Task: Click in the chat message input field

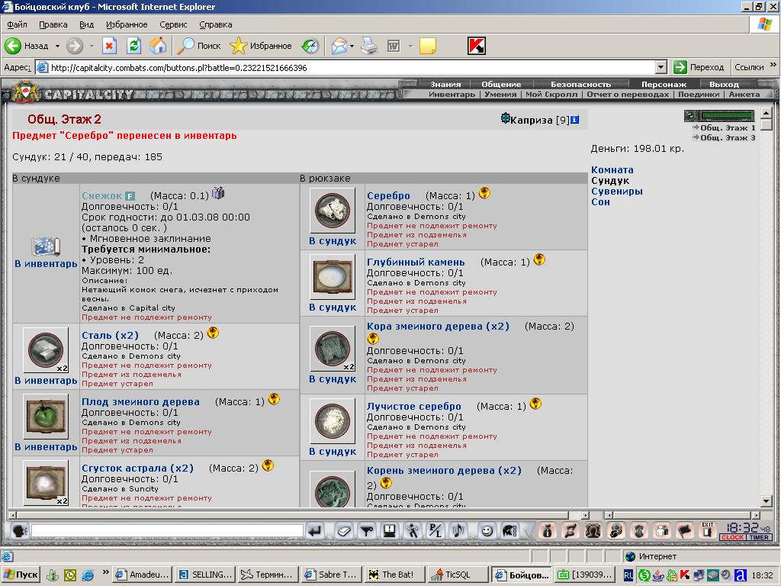Action: click(167, 531)
